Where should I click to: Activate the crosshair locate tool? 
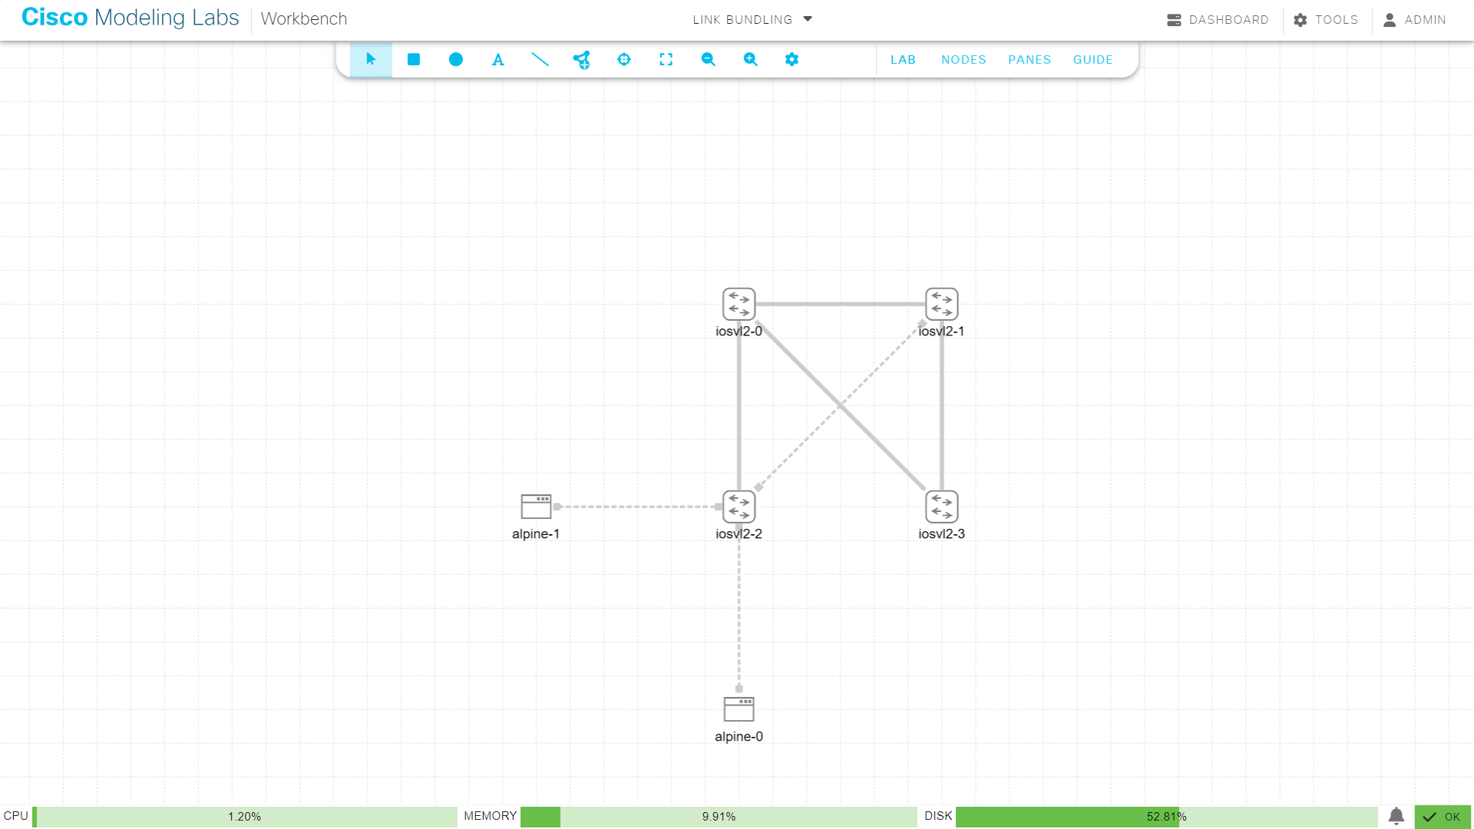click(x=623, y=59)
